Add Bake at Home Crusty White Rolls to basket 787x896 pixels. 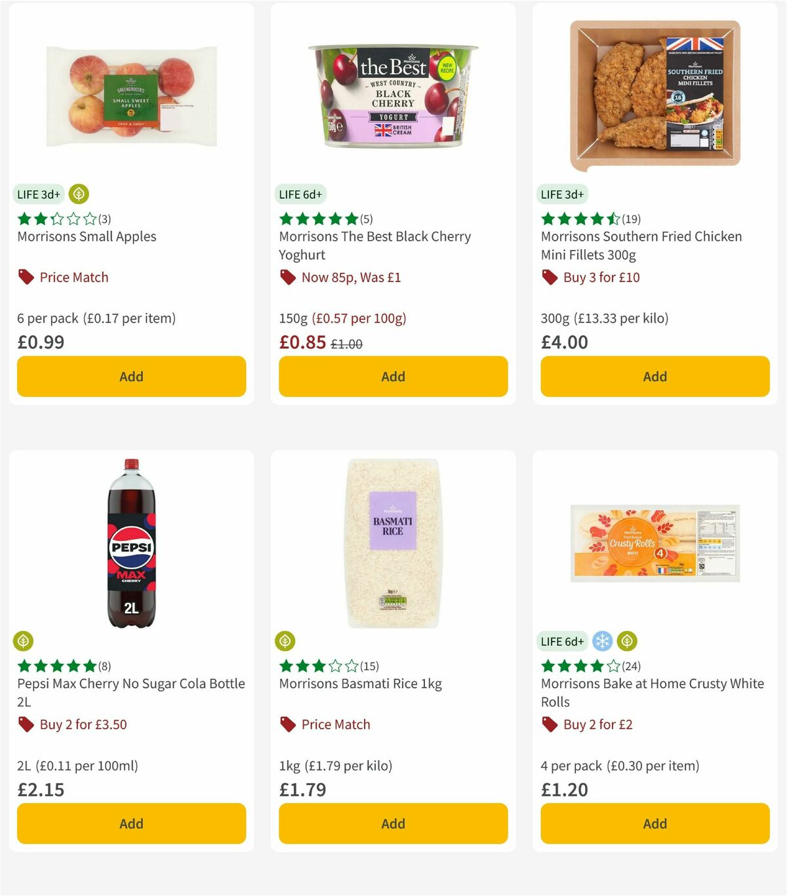click(655, 823)
